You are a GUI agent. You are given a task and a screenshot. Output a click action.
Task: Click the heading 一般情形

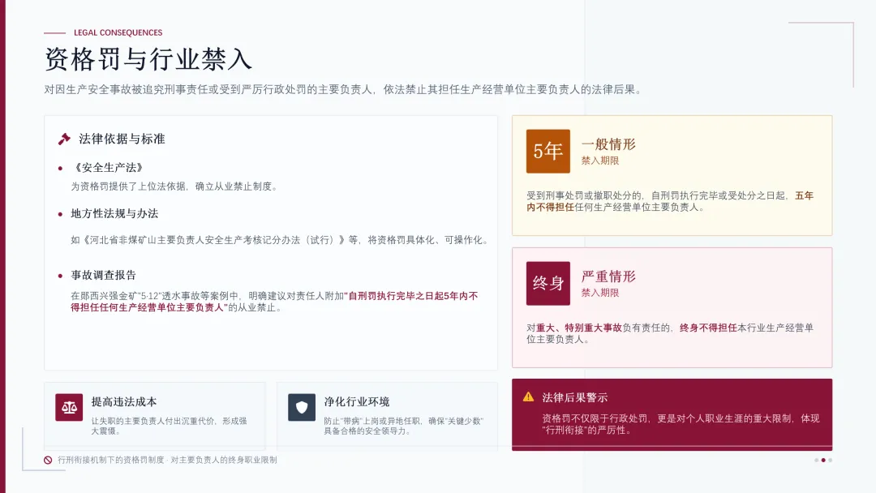[608, 144]
